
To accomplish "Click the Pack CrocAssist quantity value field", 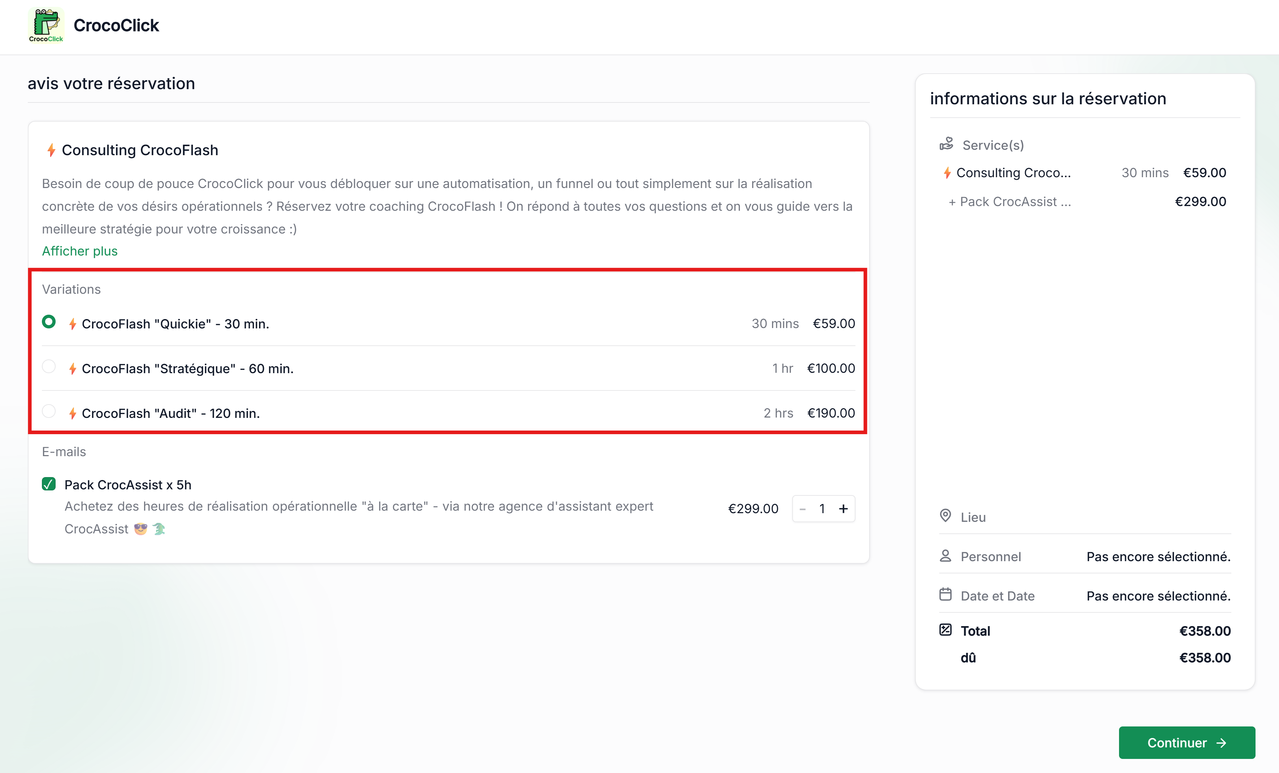I will (822, 509).
